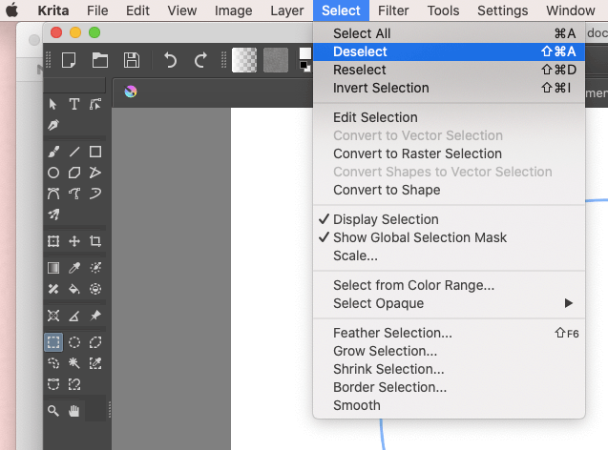Open an existing document folder icon

pos(100,60)
